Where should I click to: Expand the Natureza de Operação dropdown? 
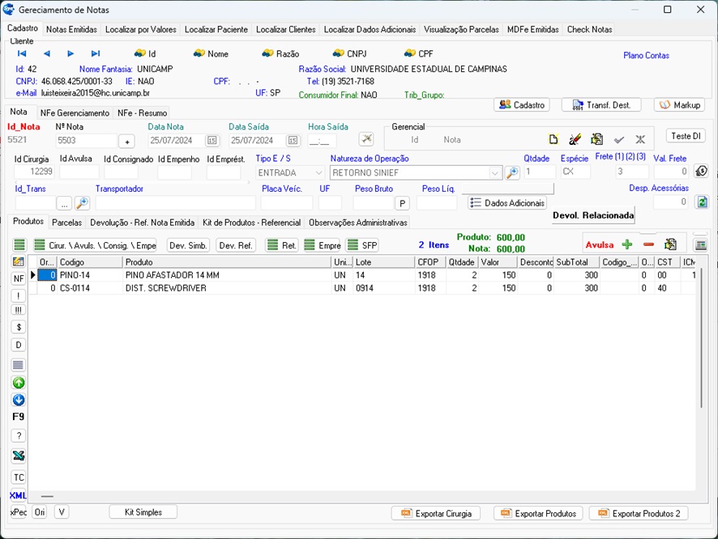pyautogui.click(x=495, y=172)
